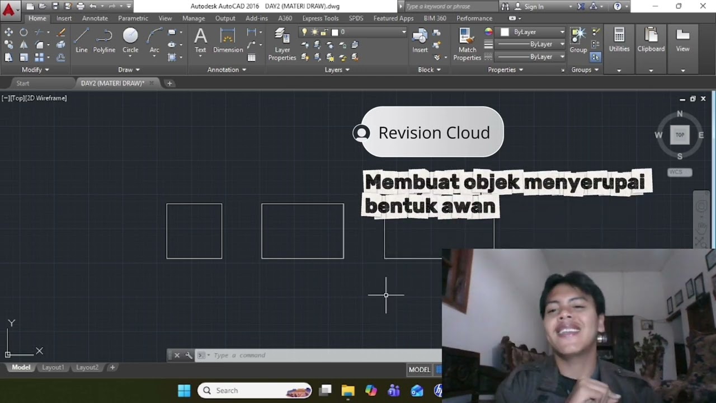716x403 pixels.
Task: Open the Manage ribbon tab
Action: point(194,18)
